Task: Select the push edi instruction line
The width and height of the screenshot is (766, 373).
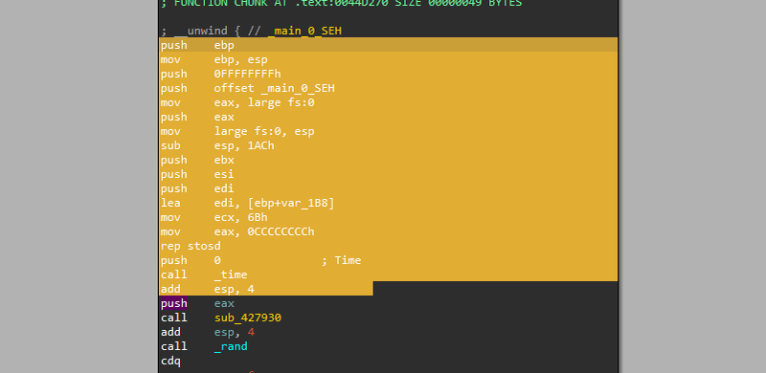Action: click(389, 188)
